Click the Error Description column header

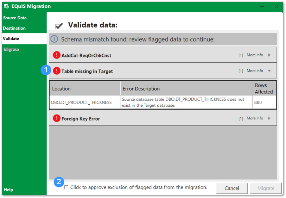(186, 88)
